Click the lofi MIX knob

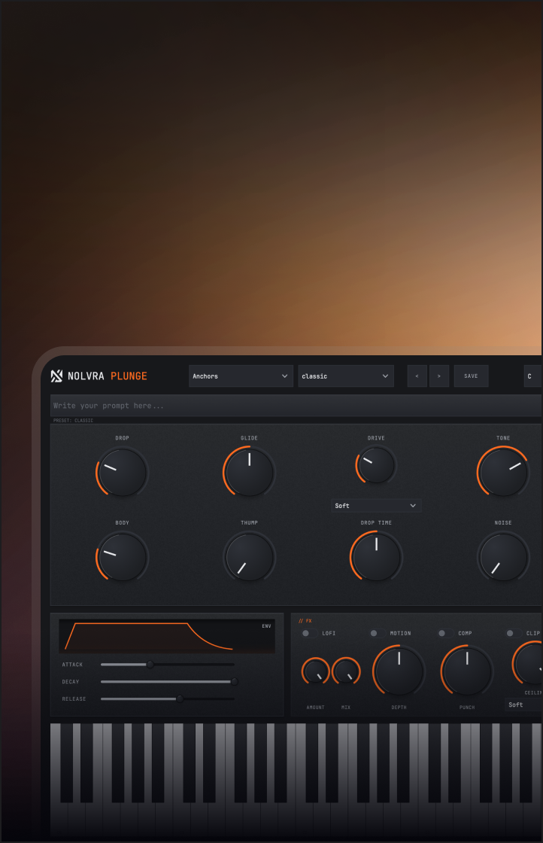click(346, 671)
